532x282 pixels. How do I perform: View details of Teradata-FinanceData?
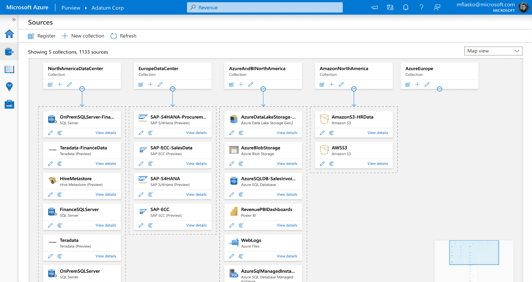pyautogui.click(x=106, y=163)
